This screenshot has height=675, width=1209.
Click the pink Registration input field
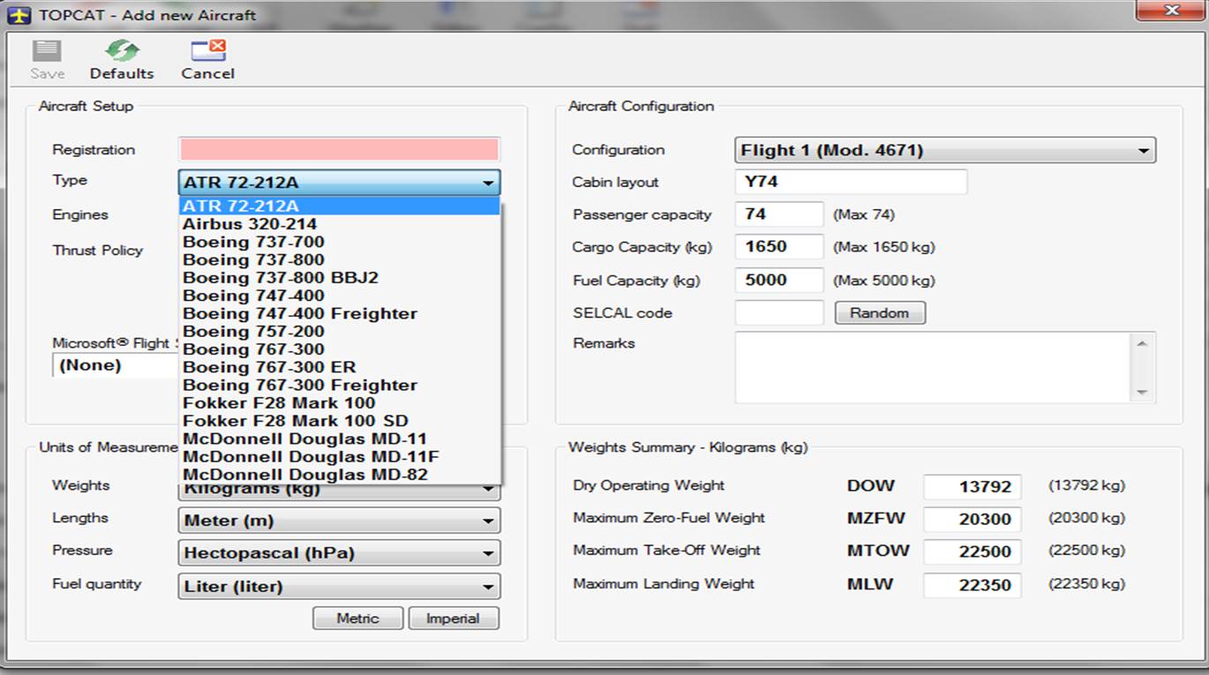pyautogui.click(x=339, y=149)
